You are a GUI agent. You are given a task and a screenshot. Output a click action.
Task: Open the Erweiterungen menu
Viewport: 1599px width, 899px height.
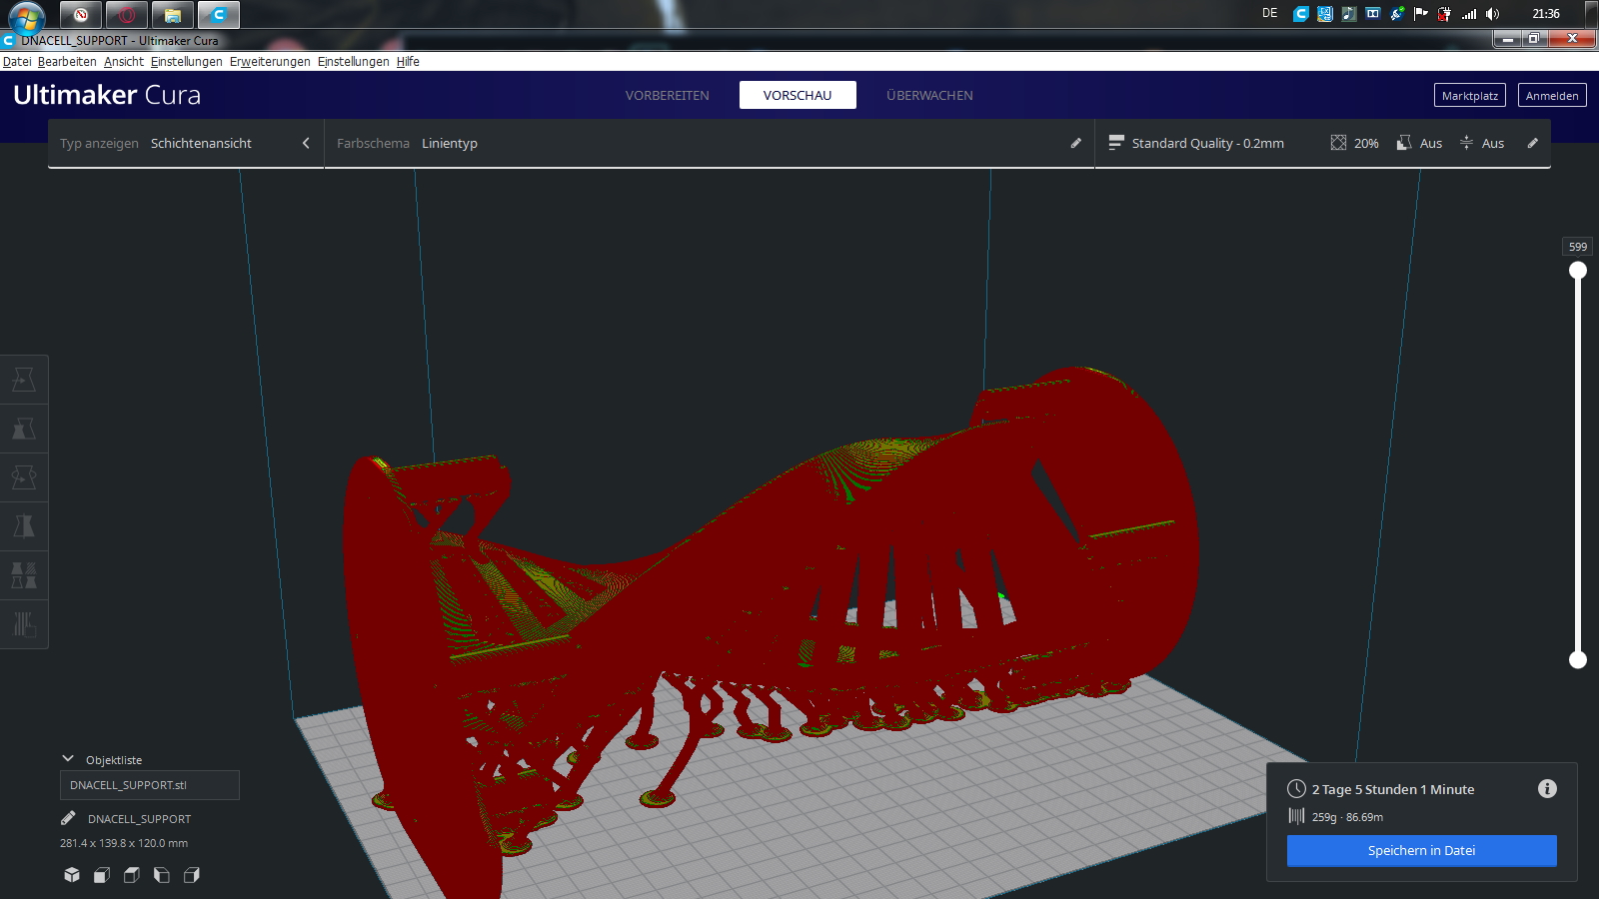coord(270,61)
